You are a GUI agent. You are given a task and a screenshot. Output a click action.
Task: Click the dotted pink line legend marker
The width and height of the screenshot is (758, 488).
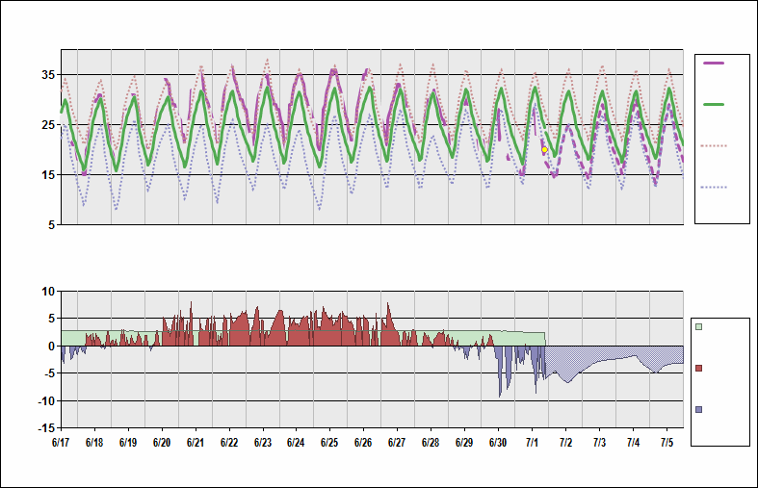coord(714,145)
